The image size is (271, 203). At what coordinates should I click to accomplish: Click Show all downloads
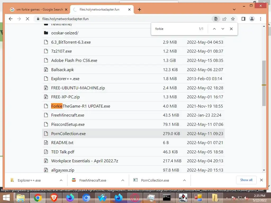click(246, 180)
